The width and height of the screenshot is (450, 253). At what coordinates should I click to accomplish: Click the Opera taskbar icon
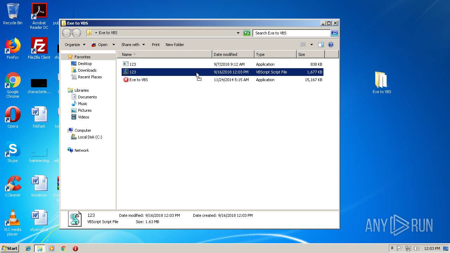(x=75, y=248)
